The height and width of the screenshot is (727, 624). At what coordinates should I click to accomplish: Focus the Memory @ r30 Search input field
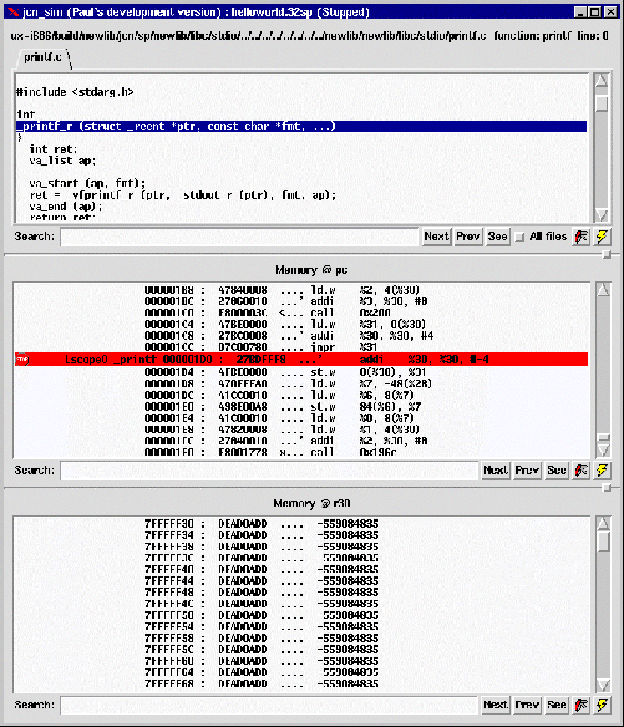pos(270,705)
